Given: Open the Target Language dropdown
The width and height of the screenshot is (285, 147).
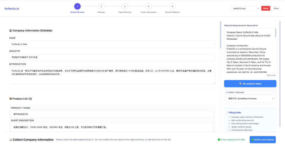Looking at the screenshot, I should 250,98.
